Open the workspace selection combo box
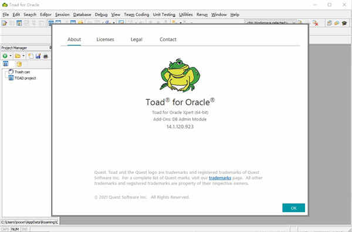This screenshot has width=352, height=232. pos(270,22)
